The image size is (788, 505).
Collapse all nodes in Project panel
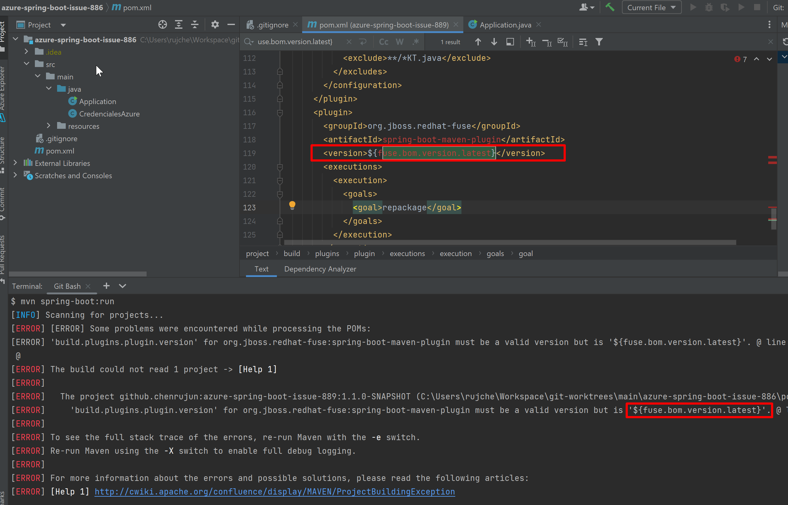tap(195, 24)
